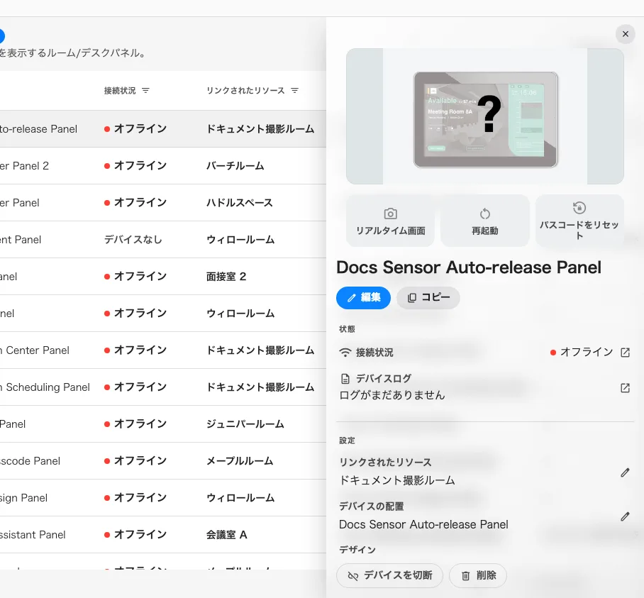Edit リンクされたリソース with the pencil icon

coord(625,472)
